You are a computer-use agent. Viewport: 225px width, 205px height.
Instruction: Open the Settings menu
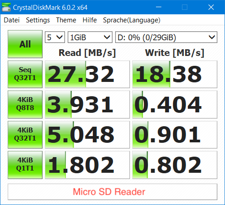tap(38, 20)
